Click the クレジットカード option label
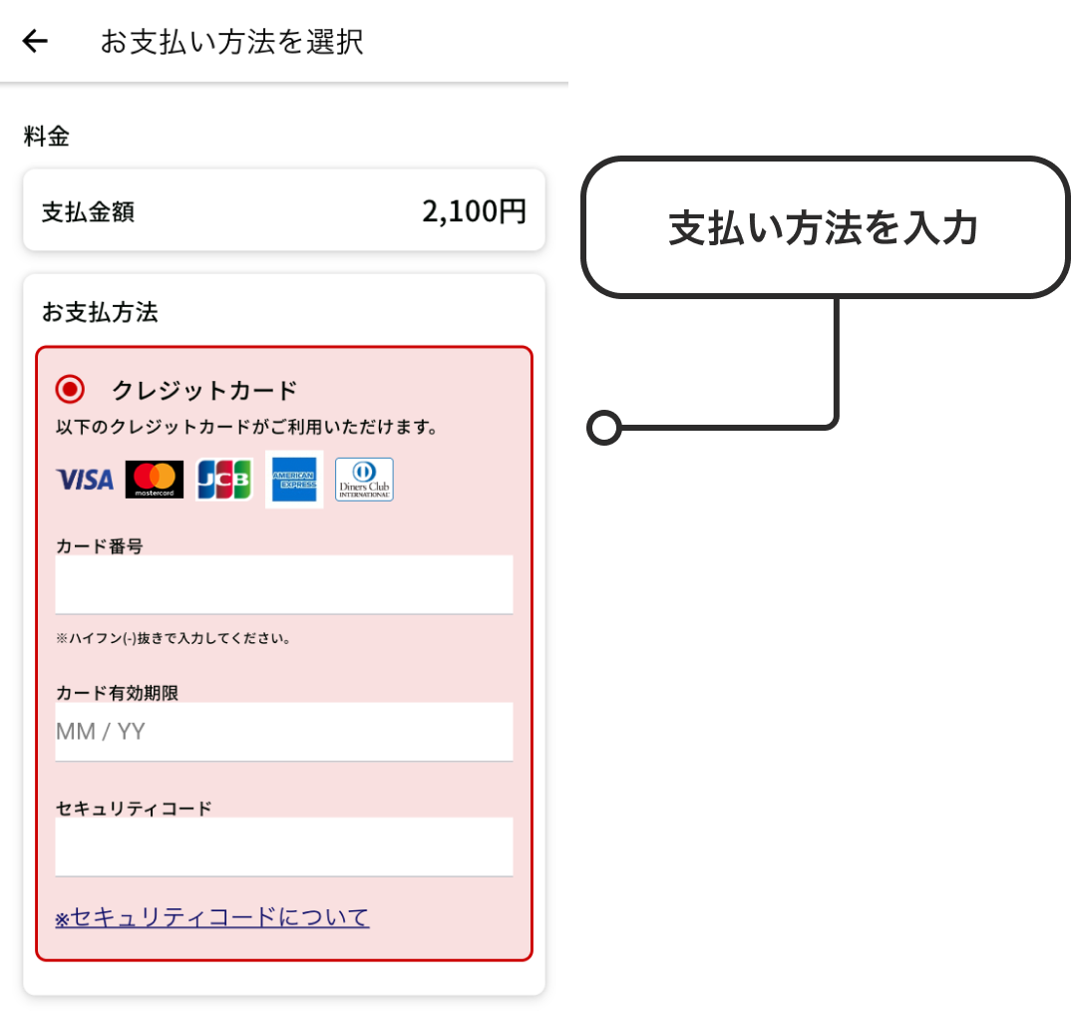The width and height of the screenshot is (1071, 1011). coord(204,390)
